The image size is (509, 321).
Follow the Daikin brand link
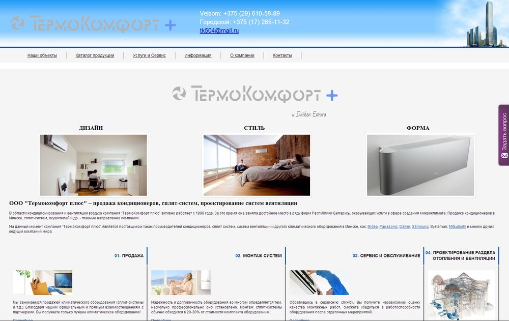click(x=405, y=226)
